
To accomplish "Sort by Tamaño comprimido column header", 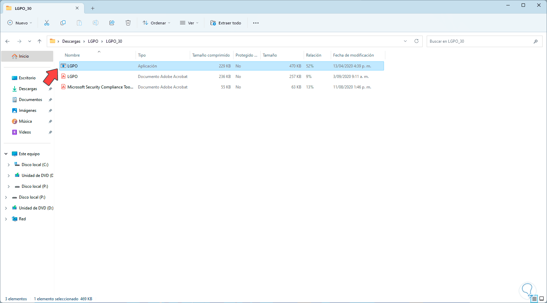I will tap(211, 55).
